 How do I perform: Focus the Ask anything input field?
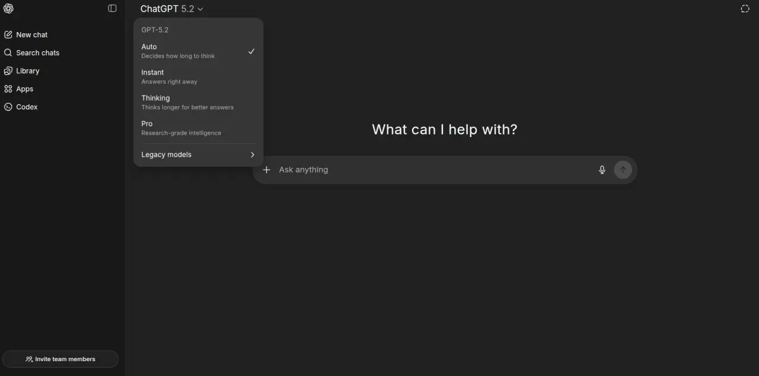(x=436, y=170)
